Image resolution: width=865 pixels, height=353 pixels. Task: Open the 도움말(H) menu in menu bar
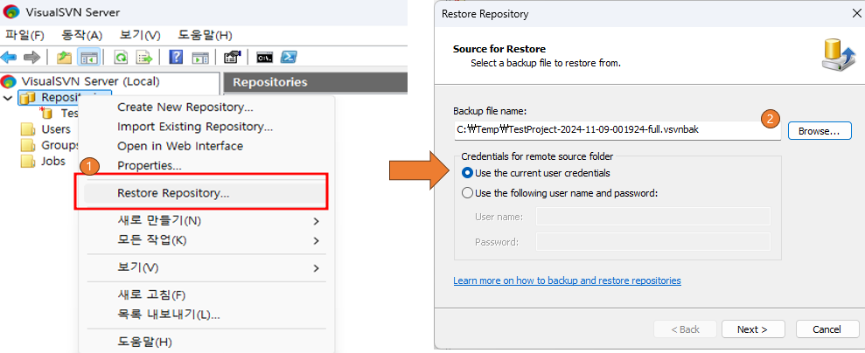point(205,35)
